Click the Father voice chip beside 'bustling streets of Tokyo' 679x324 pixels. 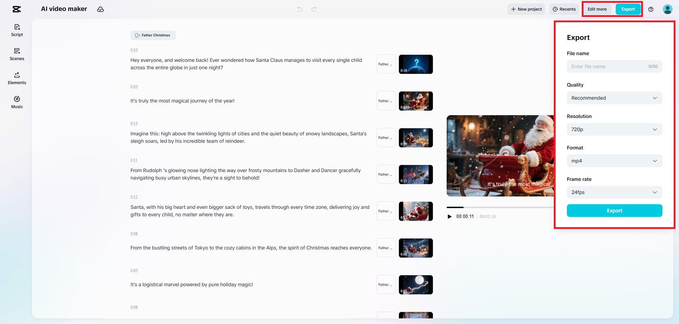click(x=386, y=248)
